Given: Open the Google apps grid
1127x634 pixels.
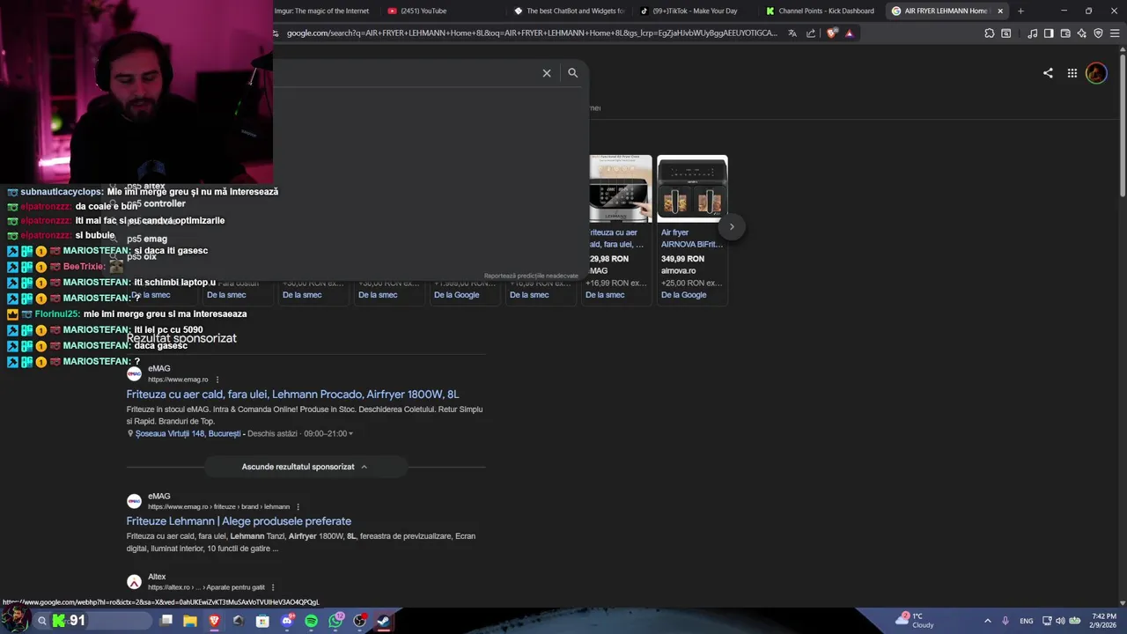Looking at the screenshot, I should [1072, 73].
